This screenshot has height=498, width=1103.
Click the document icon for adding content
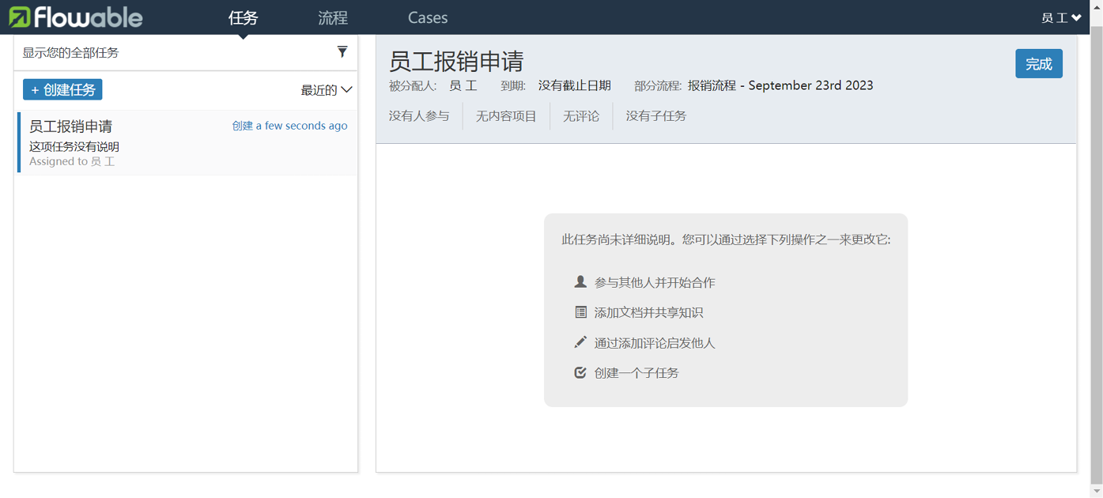[x=580, y=312]
